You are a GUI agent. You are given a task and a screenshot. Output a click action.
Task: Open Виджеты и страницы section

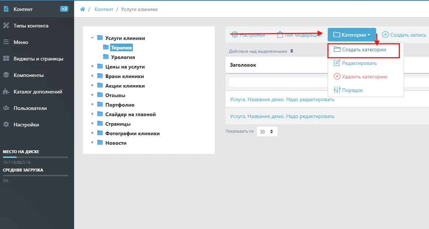(x=38, y=59)
